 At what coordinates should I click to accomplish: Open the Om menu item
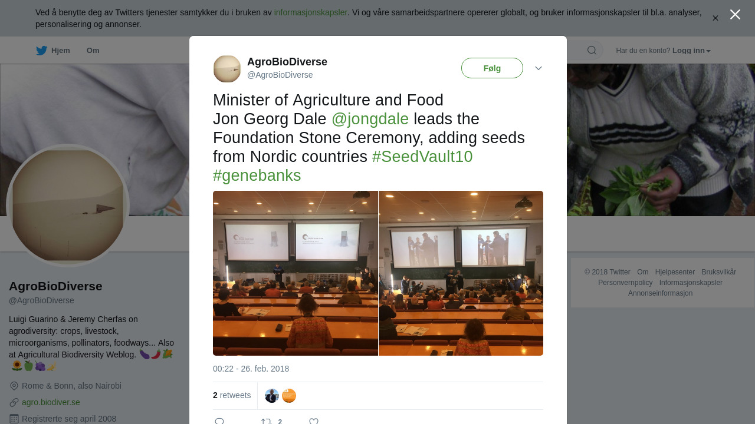(x=93, y=51)
